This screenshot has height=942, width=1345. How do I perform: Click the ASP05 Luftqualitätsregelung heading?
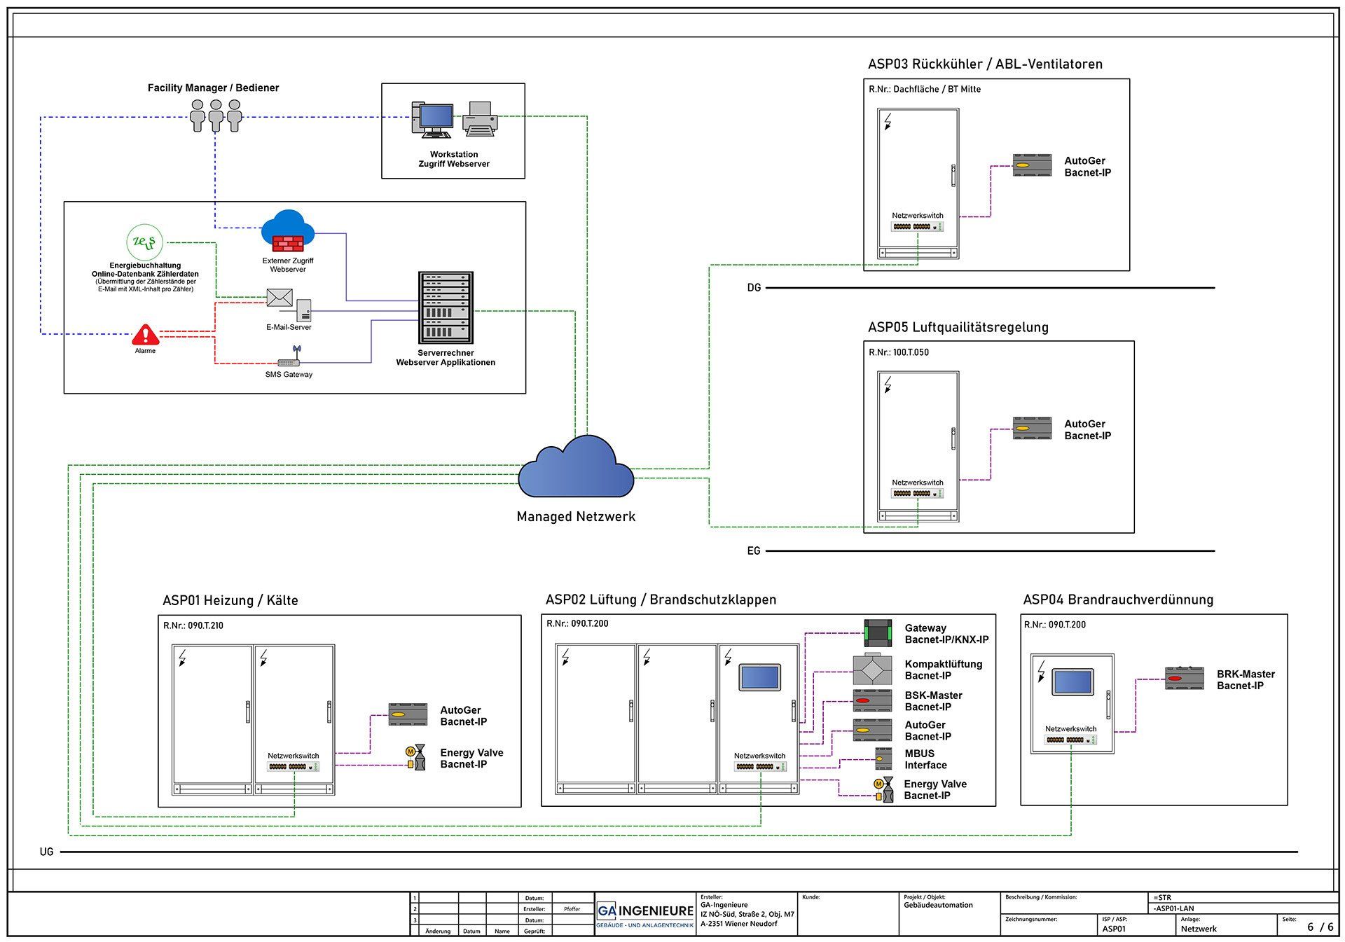point(958,327)
